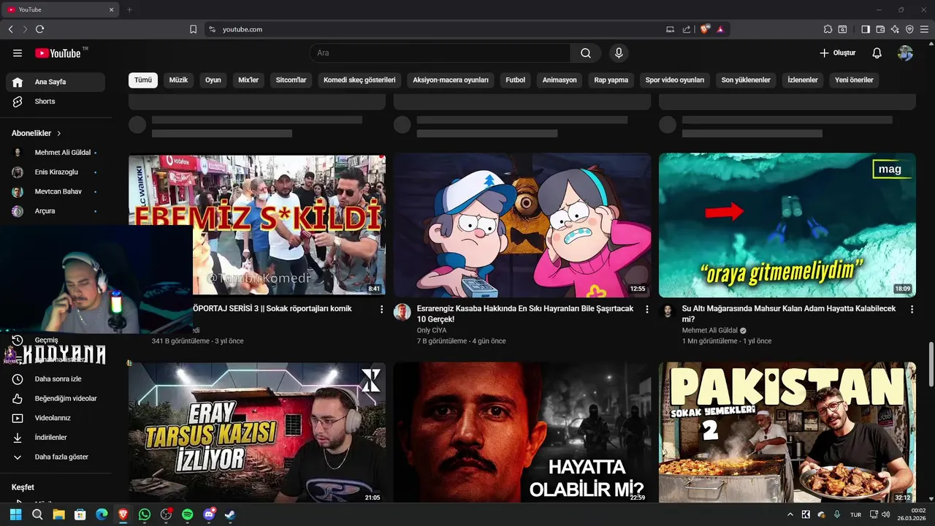Select the Animasyon filter chip
Screen dimensions: 935x526
click(560, 80)
